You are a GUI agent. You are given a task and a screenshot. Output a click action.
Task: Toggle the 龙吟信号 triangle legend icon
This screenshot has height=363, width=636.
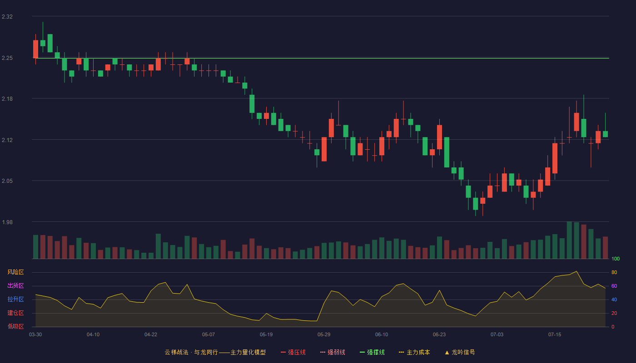click(447, 352)
